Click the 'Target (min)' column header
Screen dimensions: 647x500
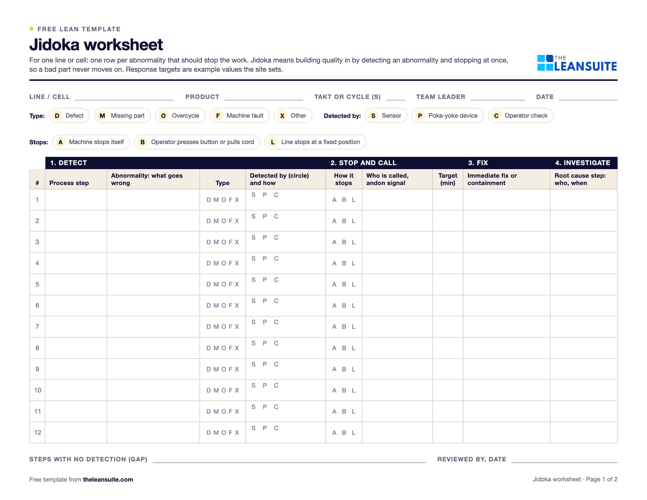tap(448, 179)
